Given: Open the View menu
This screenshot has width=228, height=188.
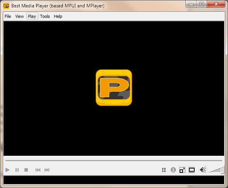Looking at the screenshot, I should coord(19,16).
